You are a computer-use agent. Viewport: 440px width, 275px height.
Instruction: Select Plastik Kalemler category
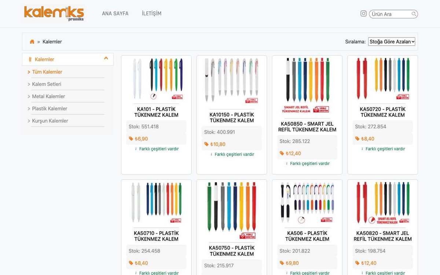pyautogui.click(x=49, y=109)
